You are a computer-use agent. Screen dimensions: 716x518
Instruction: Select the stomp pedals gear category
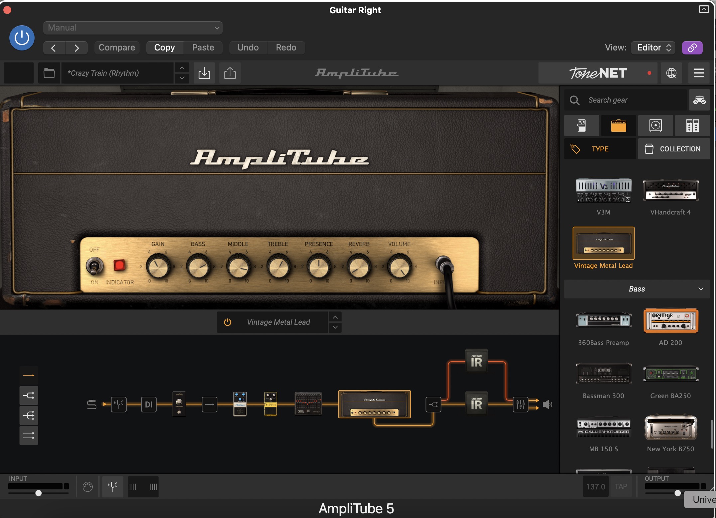tap(582, 126)
